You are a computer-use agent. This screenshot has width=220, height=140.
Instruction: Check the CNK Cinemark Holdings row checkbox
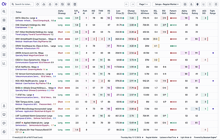coord(13,25)
